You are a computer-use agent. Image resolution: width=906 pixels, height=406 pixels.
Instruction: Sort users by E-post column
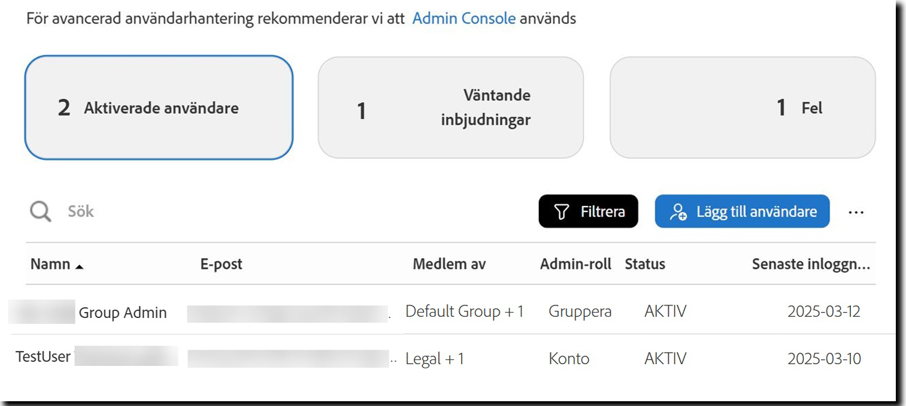point(222,263)
